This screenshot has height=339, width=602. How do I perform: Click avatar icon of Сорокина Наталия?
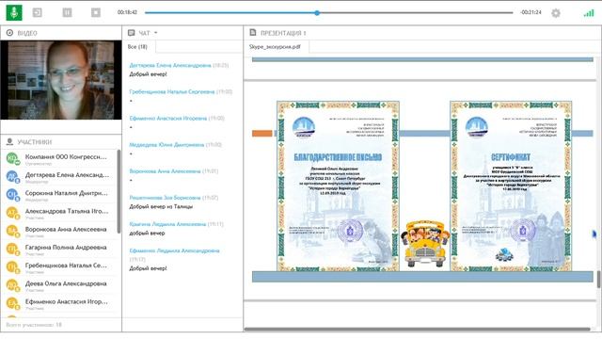point(12,195)
